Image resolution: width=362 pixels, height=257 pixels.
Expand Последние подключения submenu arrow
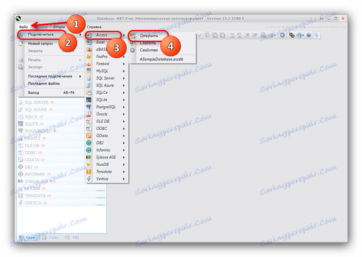tap(80, 76)
